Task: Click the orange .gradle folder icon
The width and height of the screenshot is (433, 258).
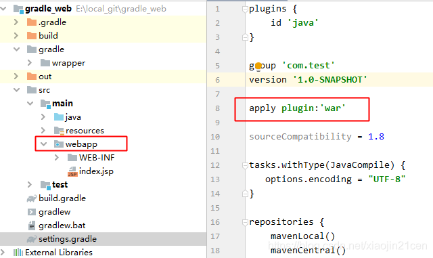Action: pyautogui.click(x=32, y=22)
